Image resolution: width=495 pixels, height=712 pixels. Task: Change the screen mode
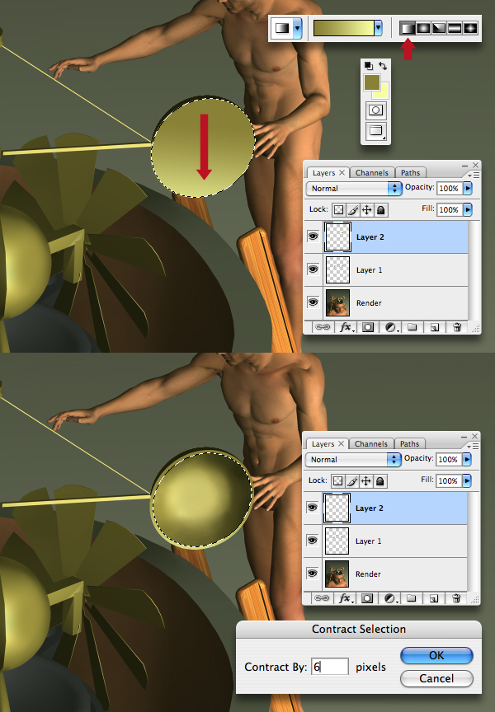(x=376, y=131)
